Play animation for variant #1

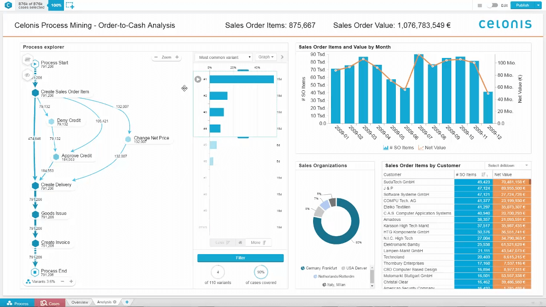tap(198, 79)
